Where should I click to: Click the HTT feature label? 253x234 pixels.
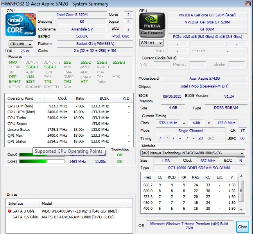84,82
